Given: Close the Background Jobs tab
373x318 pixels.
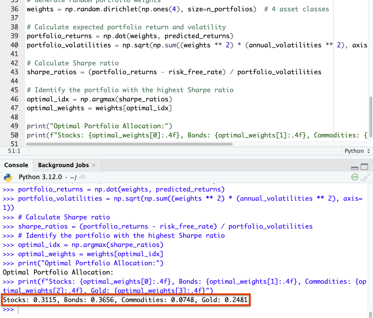Looking at the screenshot, I should pos(94,165).
